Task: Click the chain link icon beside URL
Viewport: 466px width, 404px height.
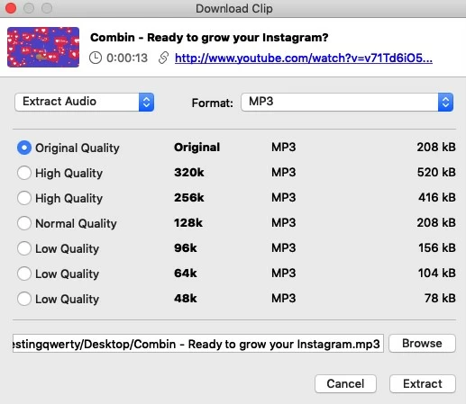Action: click(x=163, y=58)
